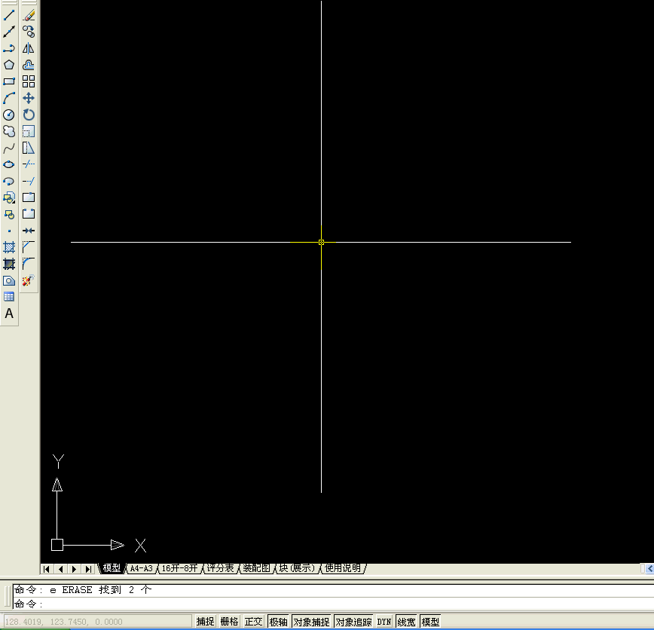
Task: Toggle 对象捕捉 object snap
Action: point(312,622)
